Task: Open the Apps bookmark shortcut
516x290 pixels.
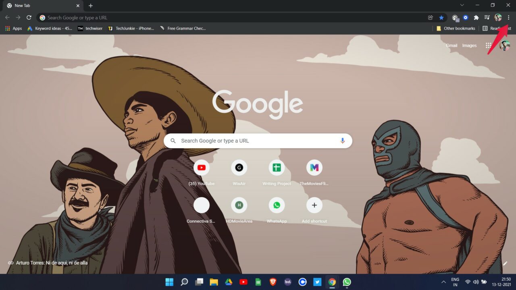Action: (x=13, y=29)
